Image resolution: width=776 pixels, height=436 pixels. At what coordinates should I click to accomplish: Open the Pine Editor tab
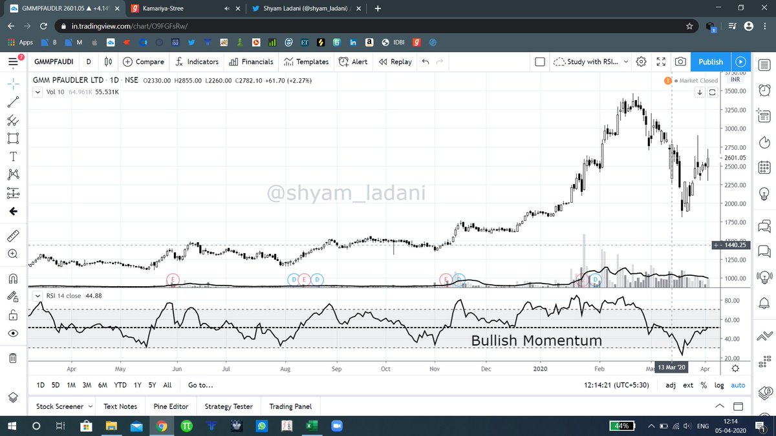[x=171, y=406]
